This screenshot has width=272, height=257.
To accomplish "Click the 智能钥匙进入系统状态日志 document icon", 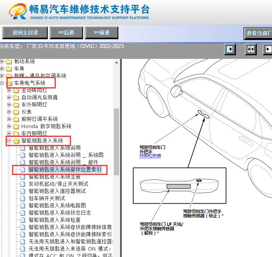I will pos(23,213).
